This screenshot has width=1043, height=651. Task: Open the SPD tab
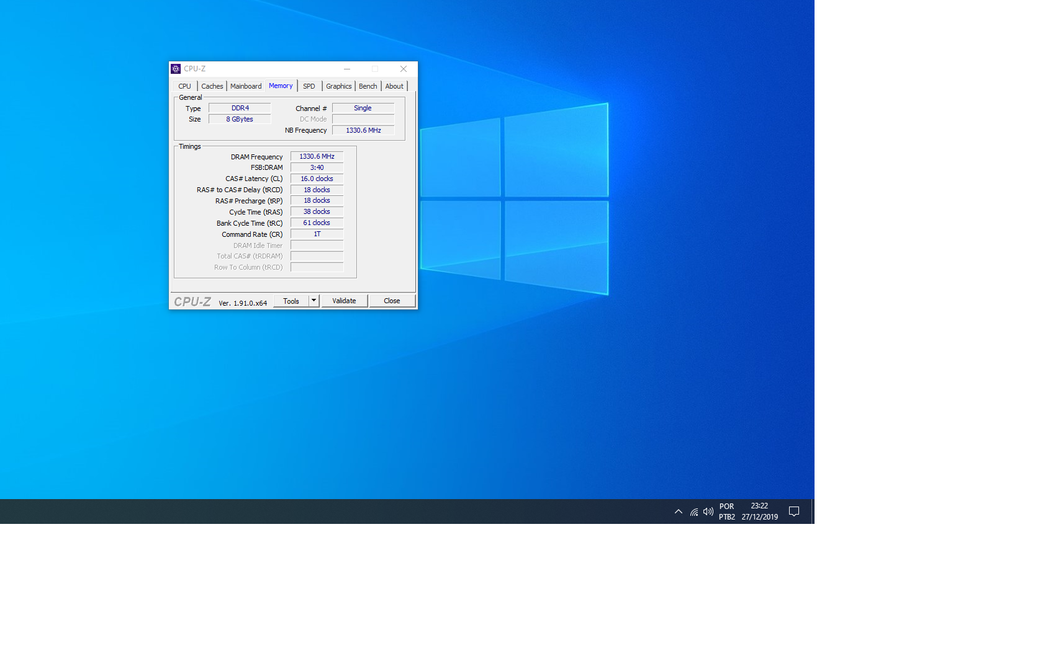(309, 86)
